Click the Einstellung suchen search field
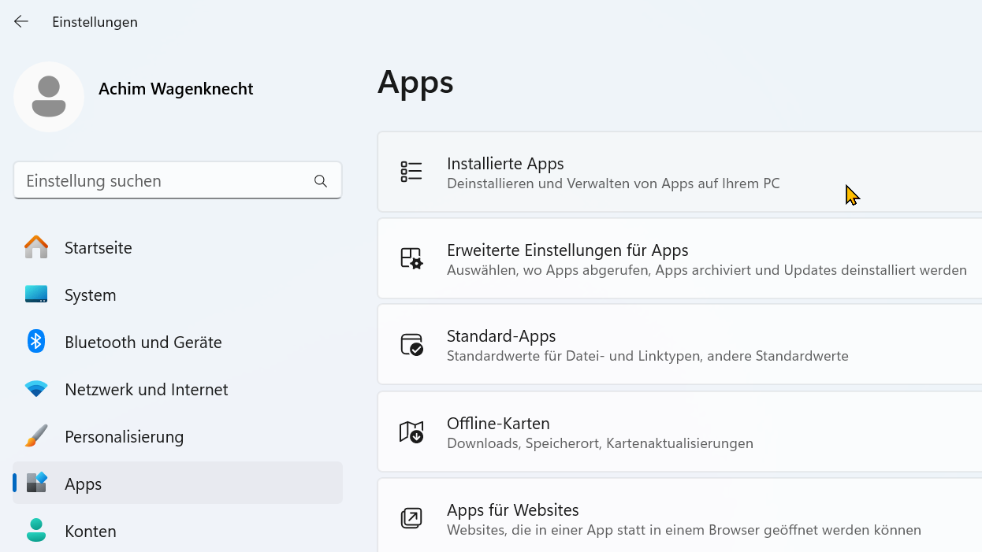This screenshot has width=982, height=552. [177, 180]
